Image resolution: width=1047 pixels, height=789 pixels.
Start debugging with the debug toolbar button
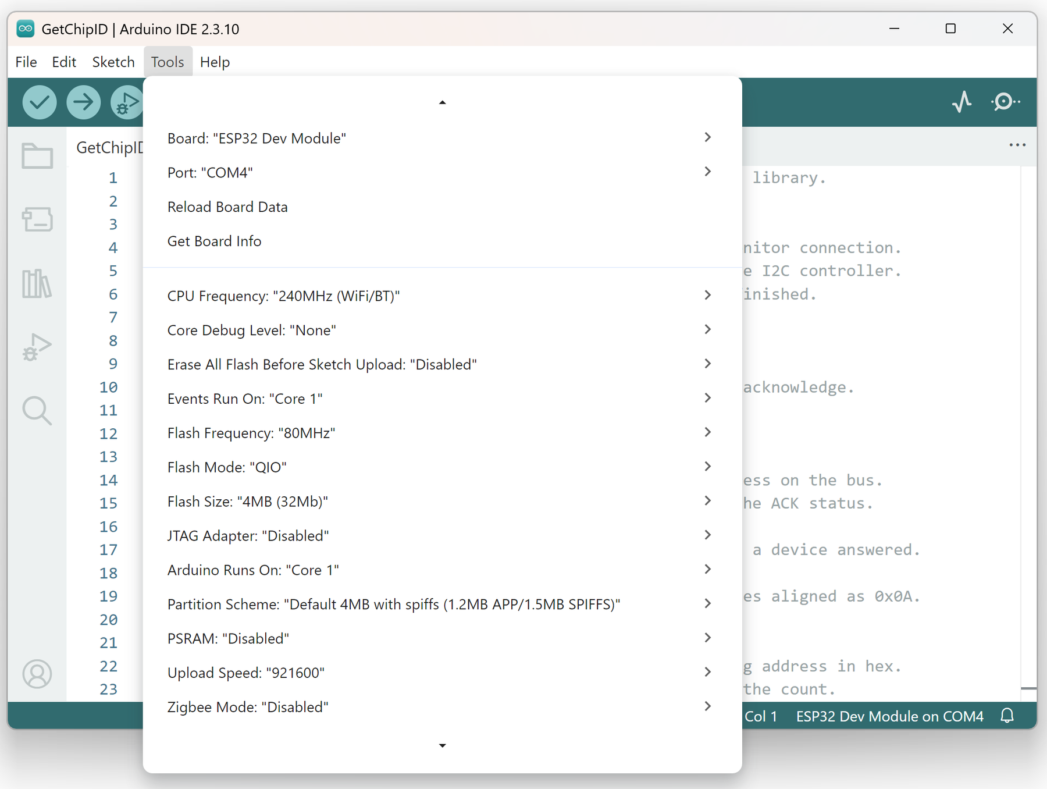pos(126,102)
